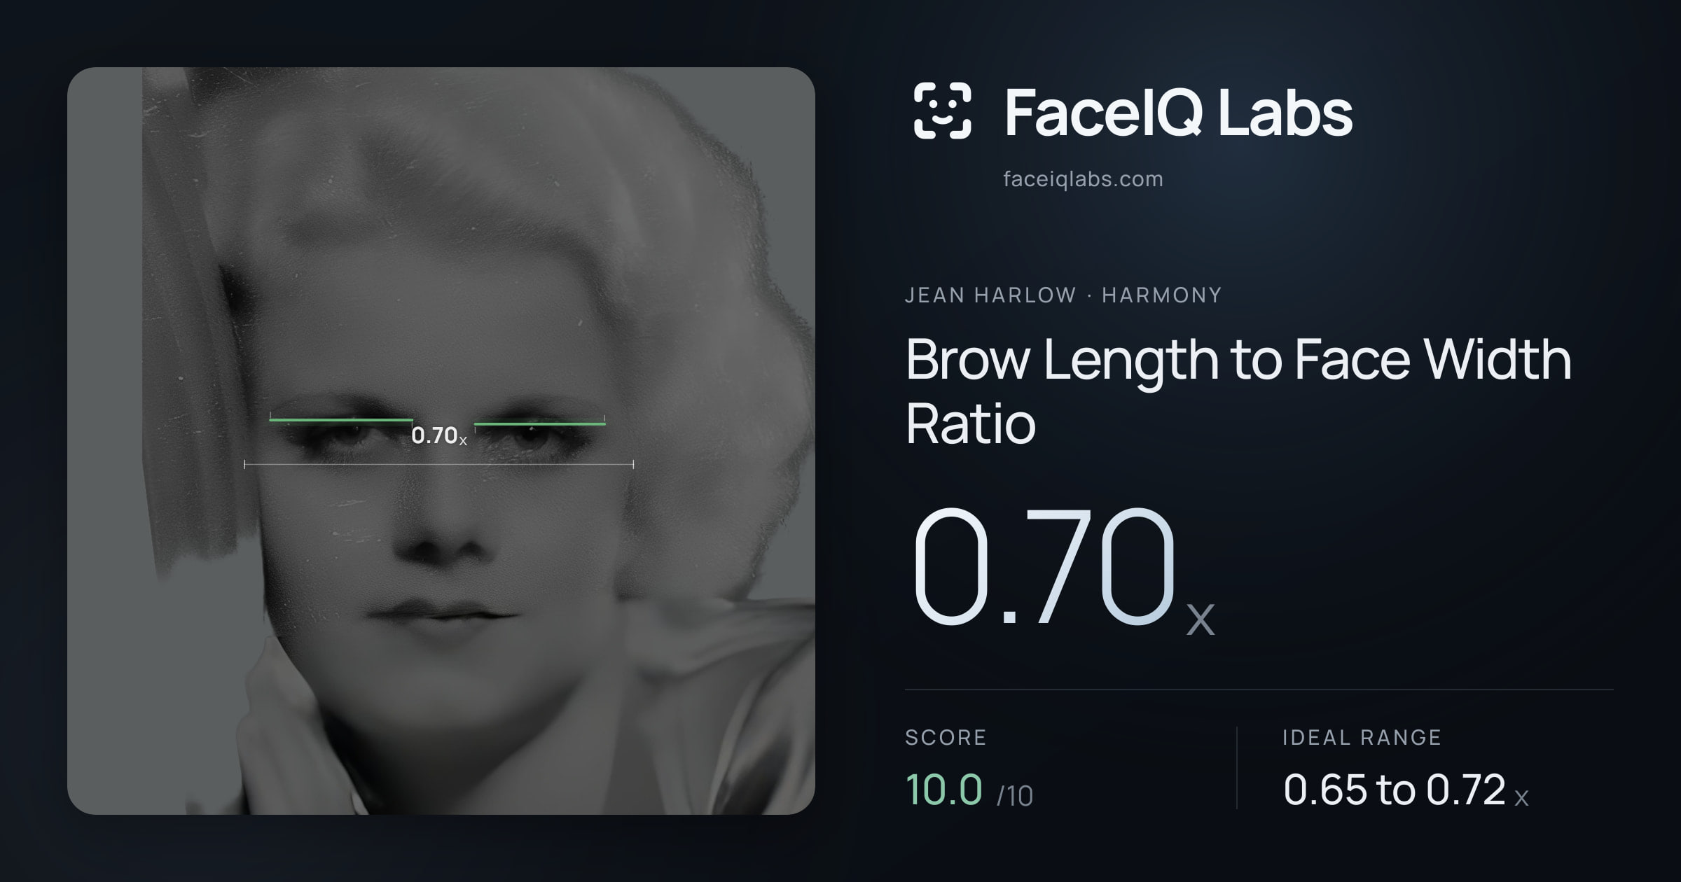Click the 0.70x overlay label on the portrait
1681x882 pixels.
(439, 436)
